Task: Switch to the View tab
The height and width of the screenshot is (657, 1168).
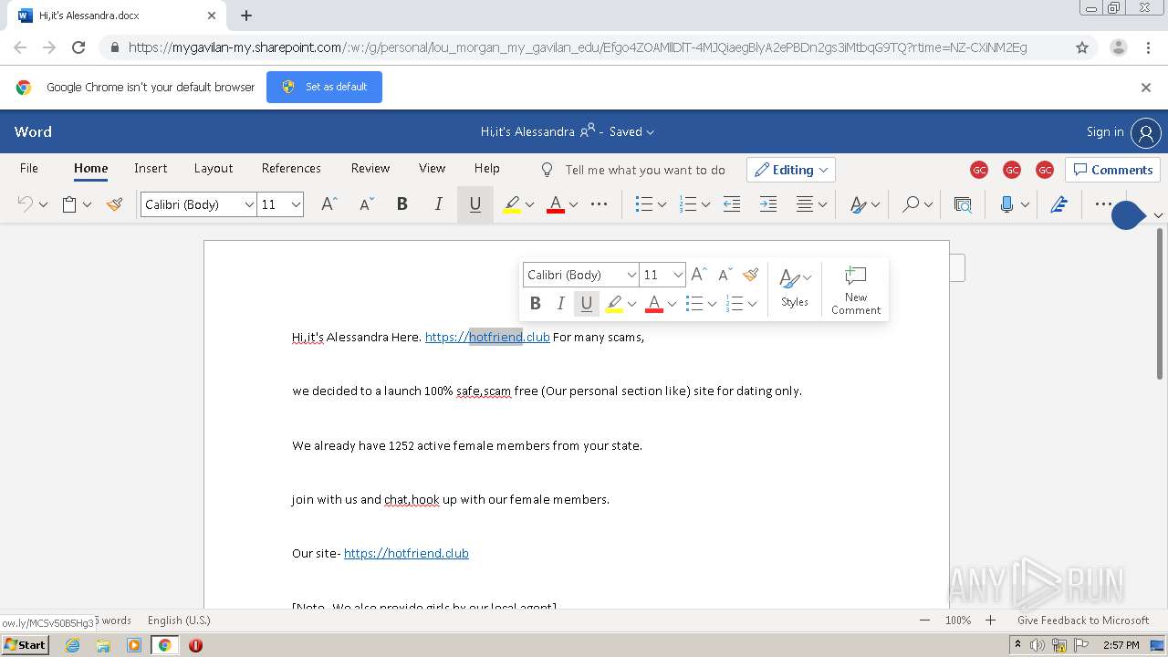Action: 432,168
